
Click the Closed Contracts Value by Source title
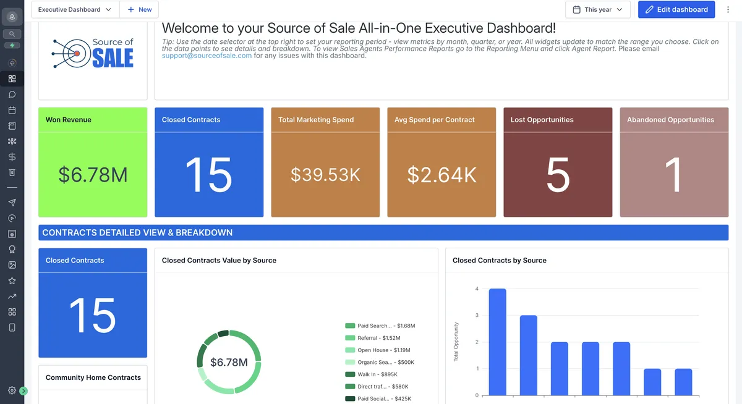pyautogui.click(x=219, y=260)
